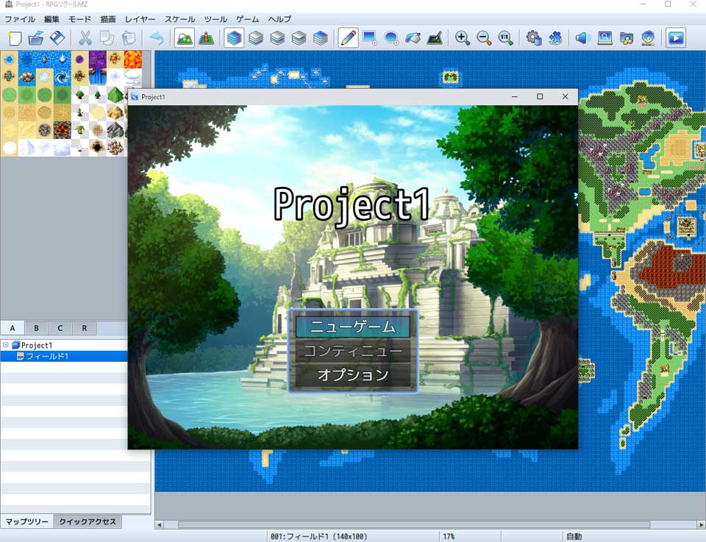Pick the whirlpool tile in palette
706x542 pixels.
[62, 77]
